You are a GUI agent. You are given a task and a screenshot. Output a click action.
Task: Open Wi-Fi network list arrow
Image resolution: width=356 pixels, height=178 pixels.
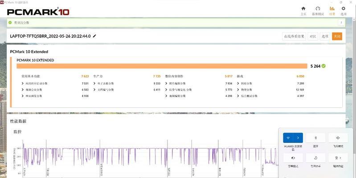(x=298, y=138)
